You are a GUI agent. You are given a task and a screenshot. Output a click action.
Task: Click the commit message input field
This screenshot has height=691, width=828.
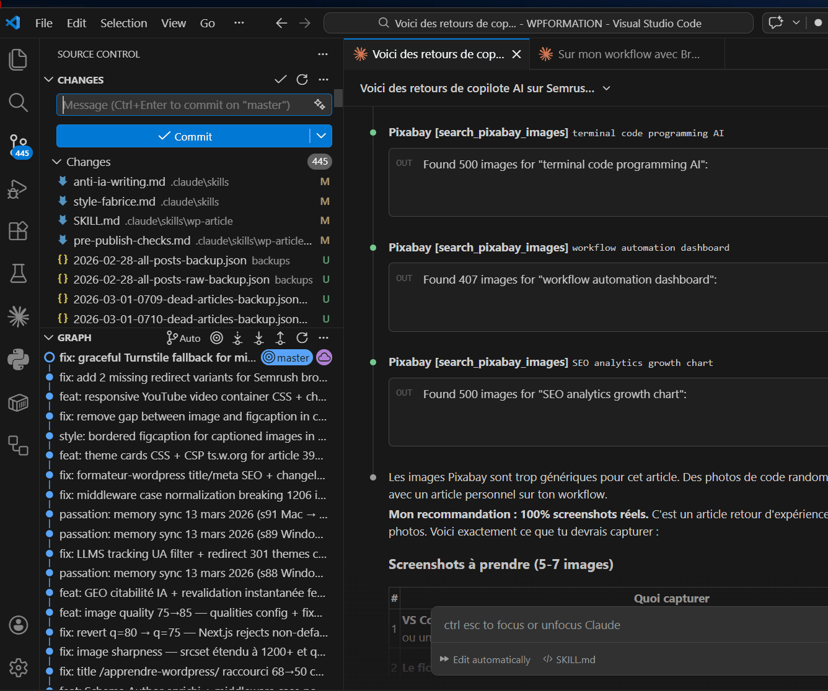point(186,105)
